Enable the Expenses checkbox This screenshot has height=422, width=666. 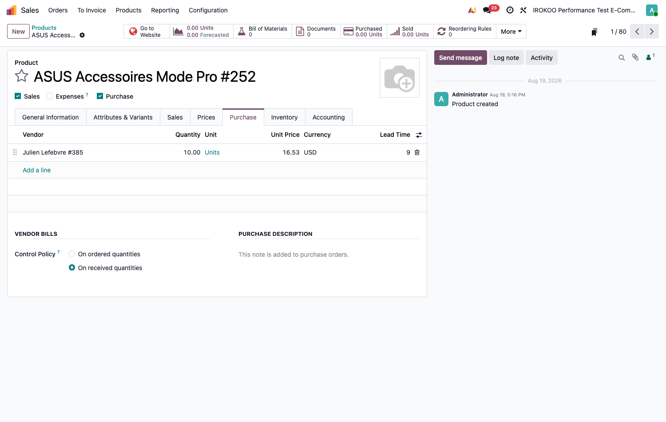click(50, 96)
